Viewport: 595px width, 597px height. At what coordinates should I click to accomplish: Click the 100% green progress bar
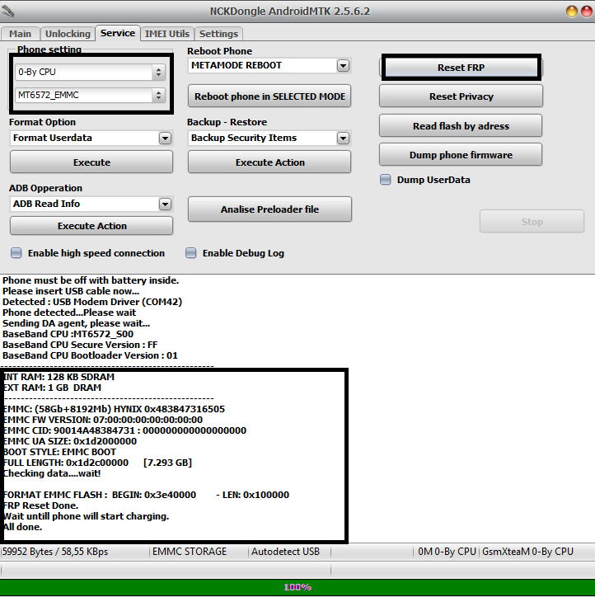297,587
